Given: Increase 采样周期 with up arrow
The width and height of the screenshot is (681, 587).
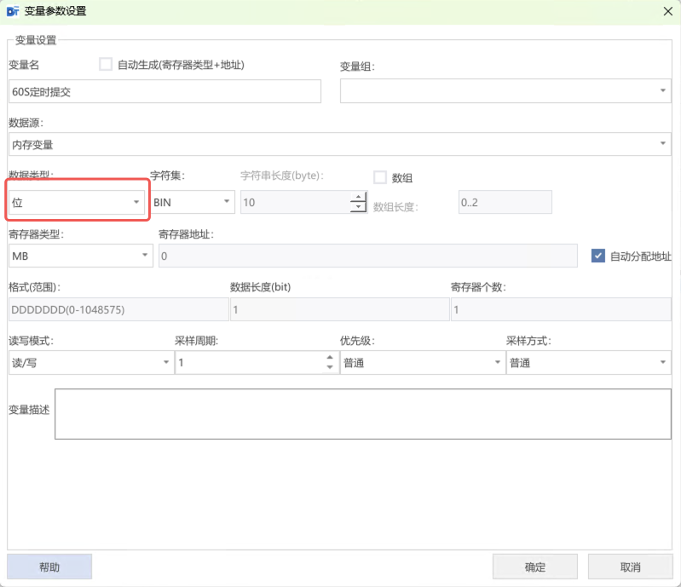Looking at the screenshot, I should tap(329, 359).
